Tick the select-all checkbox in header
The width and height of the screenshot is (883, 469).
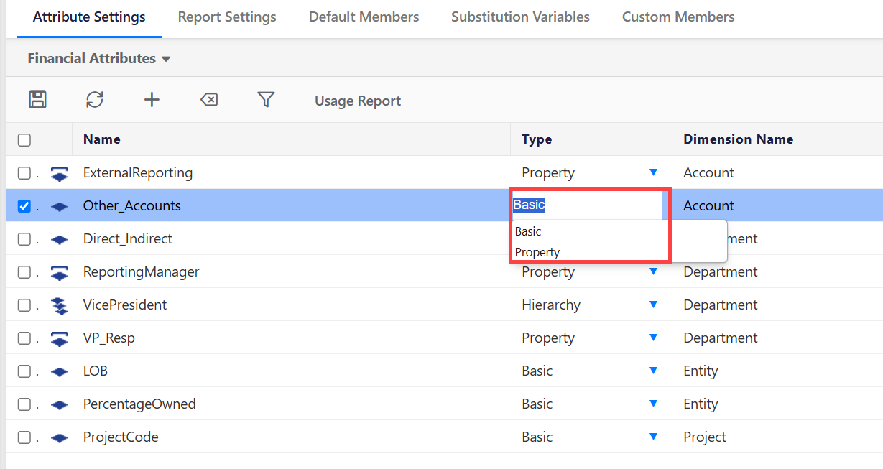(24, 140)
